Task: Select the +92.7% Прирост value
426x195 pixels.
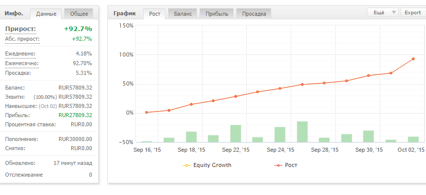Action: point(78,29)
